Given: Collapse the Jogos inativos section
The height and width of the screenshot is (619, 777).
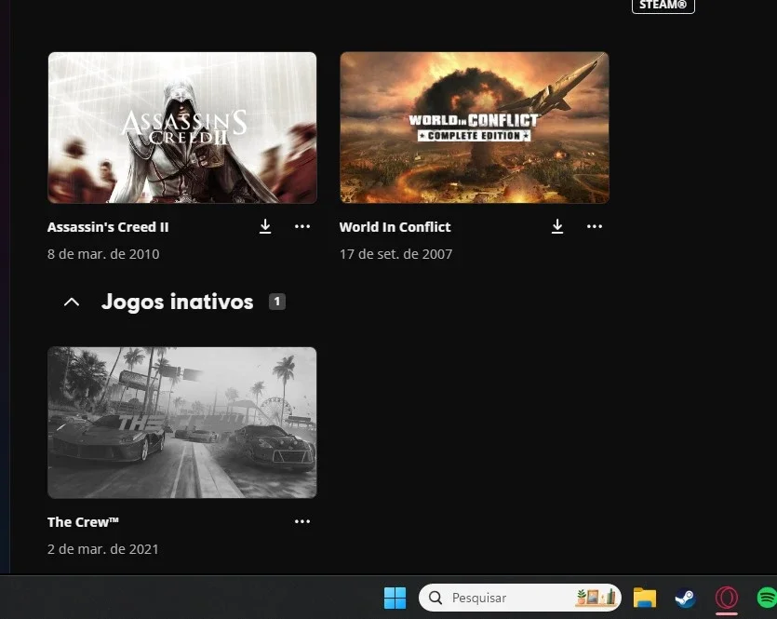Looking at the screenshot, I should (72, 302).
